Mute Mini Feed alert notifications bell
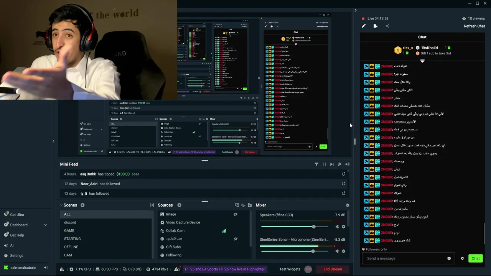The height and width of the screenshot is (276, 491). coord(339,164)
